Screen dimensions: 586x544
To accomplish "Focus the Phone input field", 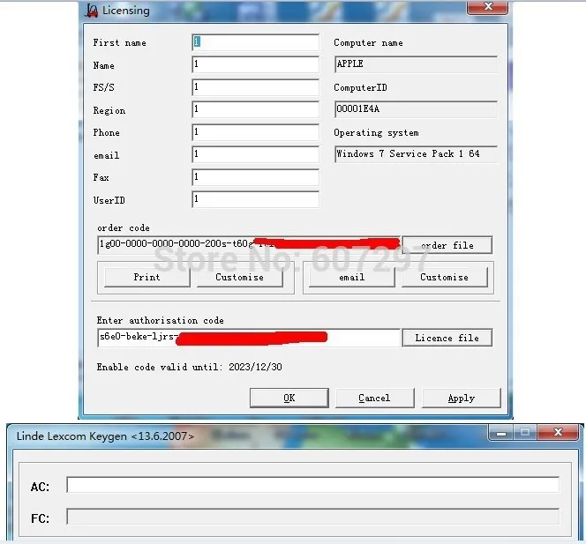I will click(256, 132).
